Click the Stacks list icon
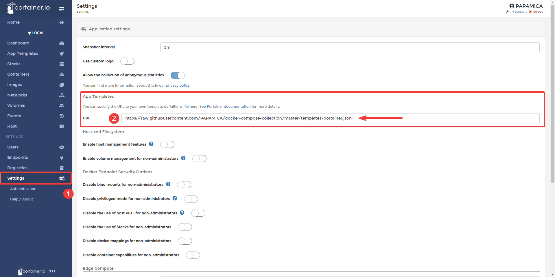Screen dimensions: 555x277 tap(62, 64)
